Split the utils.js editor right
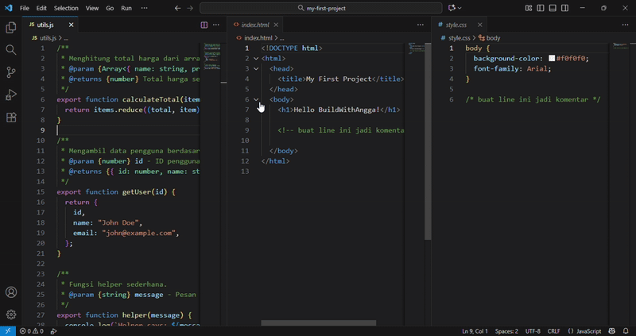Screen dimensions: 636x336 [204, 25]
